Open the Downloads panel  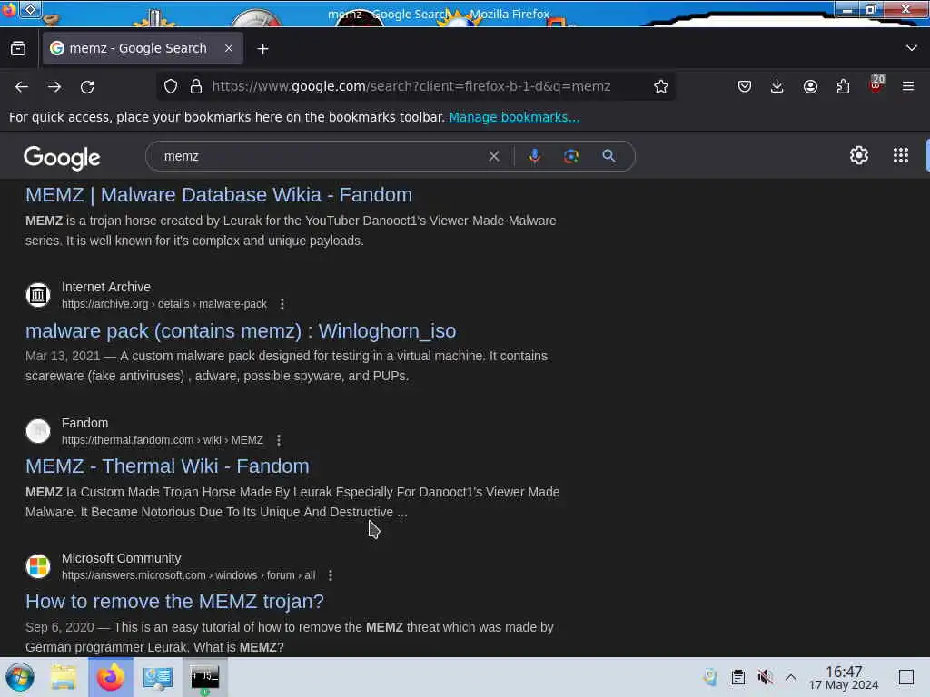(777, 86)
